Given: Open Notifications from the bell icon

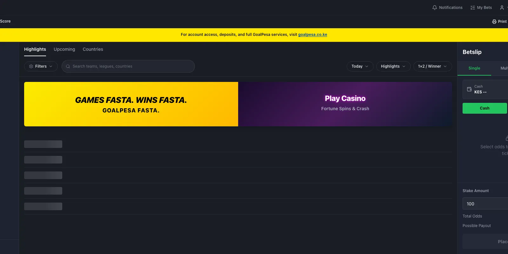Looking at the screenshot, I should (447, 8).
